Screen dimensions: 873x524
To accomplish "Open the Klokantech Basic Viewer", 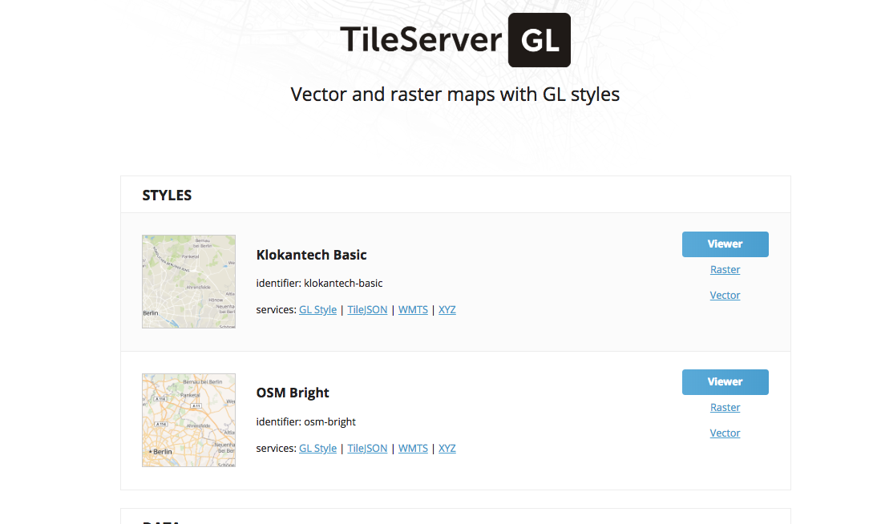I will pyautogui.click(x=724, y=244).
